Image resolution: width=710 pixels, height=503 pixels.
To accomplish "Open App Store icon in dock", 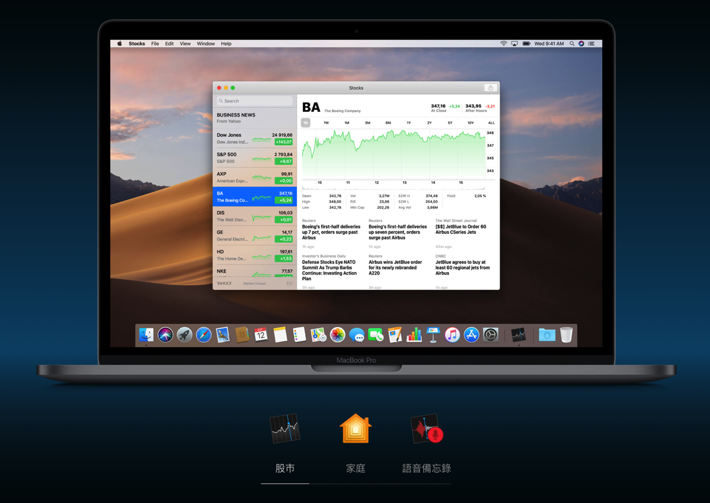I will [471, 335].
